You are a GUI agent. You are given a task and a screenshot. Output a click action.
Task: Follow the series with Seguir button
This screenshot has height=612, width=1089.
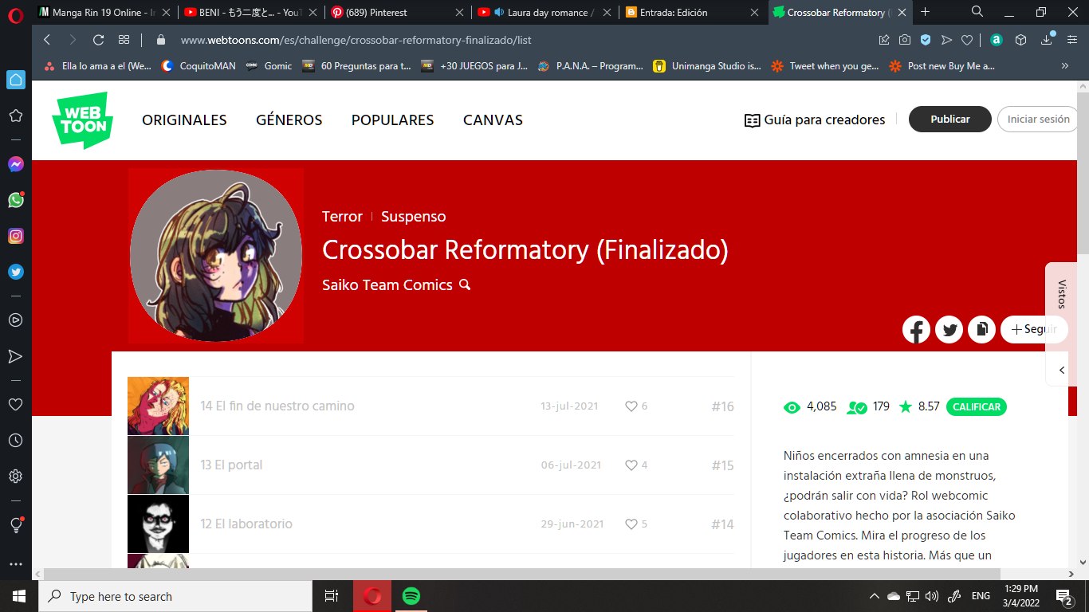1034,329
